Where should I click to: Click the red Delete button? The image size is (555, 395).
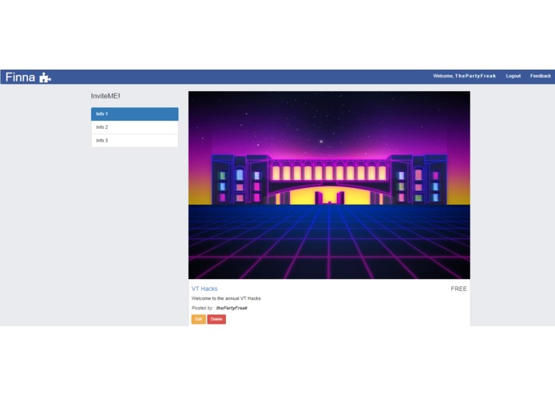(216, 319)
